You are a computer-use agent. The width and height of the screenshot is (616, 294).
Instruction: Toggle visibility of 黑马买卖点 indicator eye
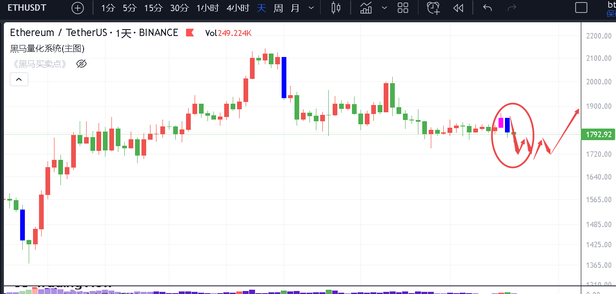[81, 64]
